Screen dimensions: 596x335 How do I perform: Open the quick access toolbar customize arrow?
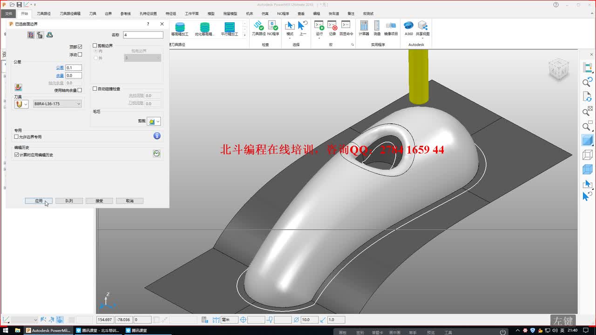click(x=35, y=5)
